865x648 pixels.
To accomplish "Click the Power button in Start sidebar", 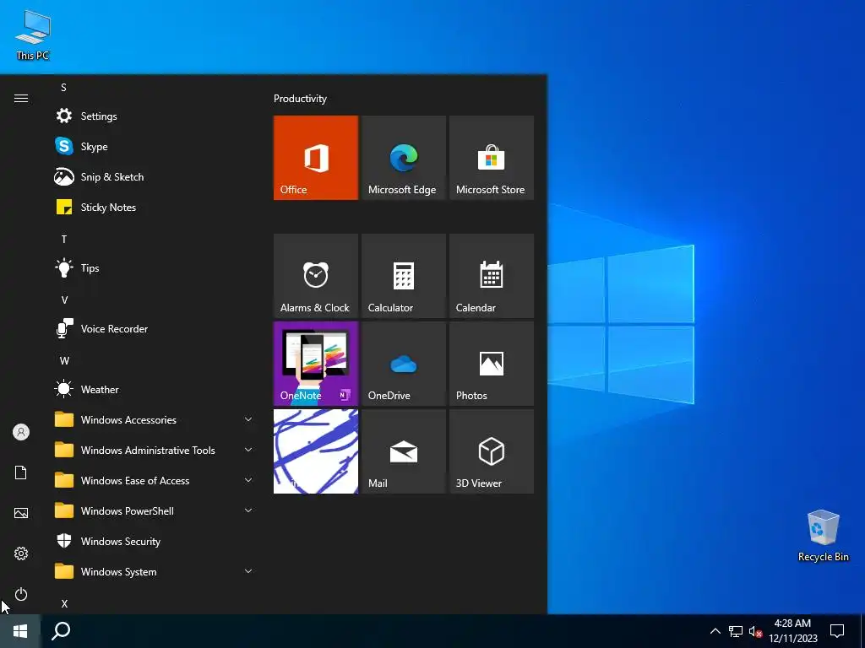I will [x=21, y=594].
